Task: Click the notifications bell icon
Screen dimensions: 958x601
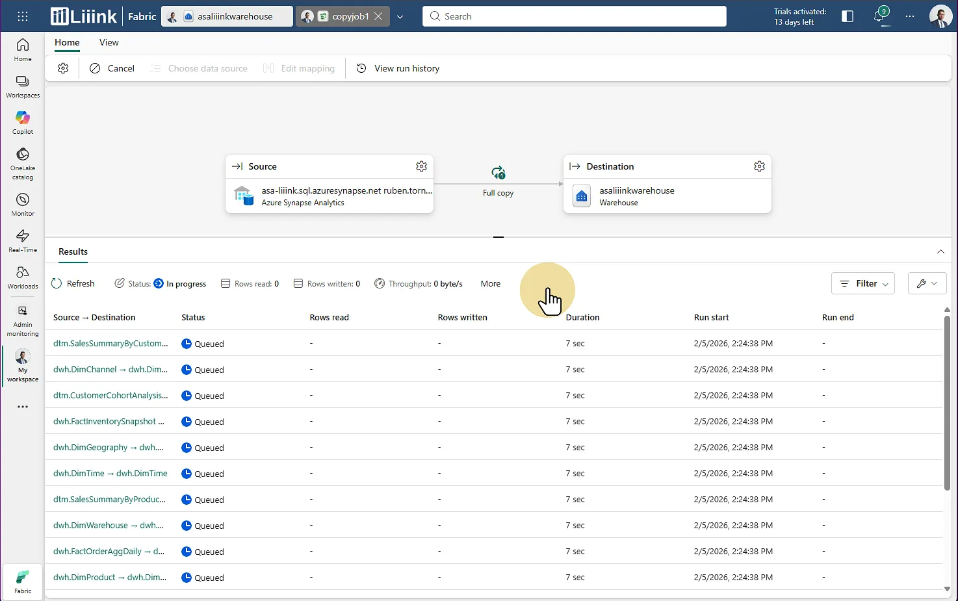Action: 879,16
